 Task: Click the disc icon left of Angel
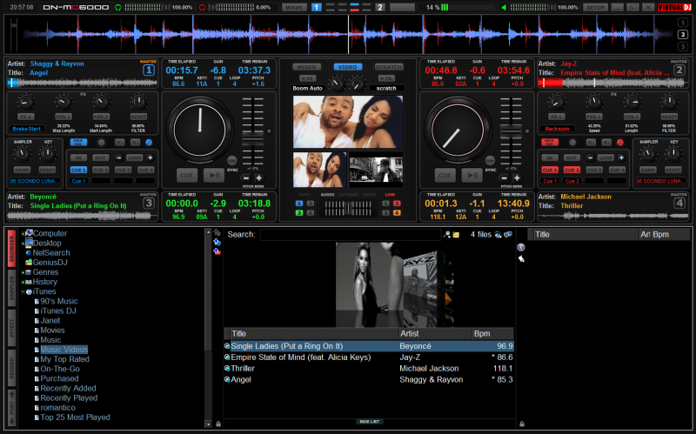coord(227,379)
